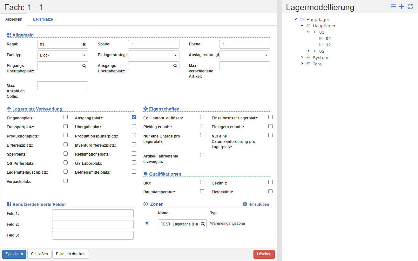The image size is (418, 261).
Task: Switch to the Lagerplätze tab
Action: point(43,19)
